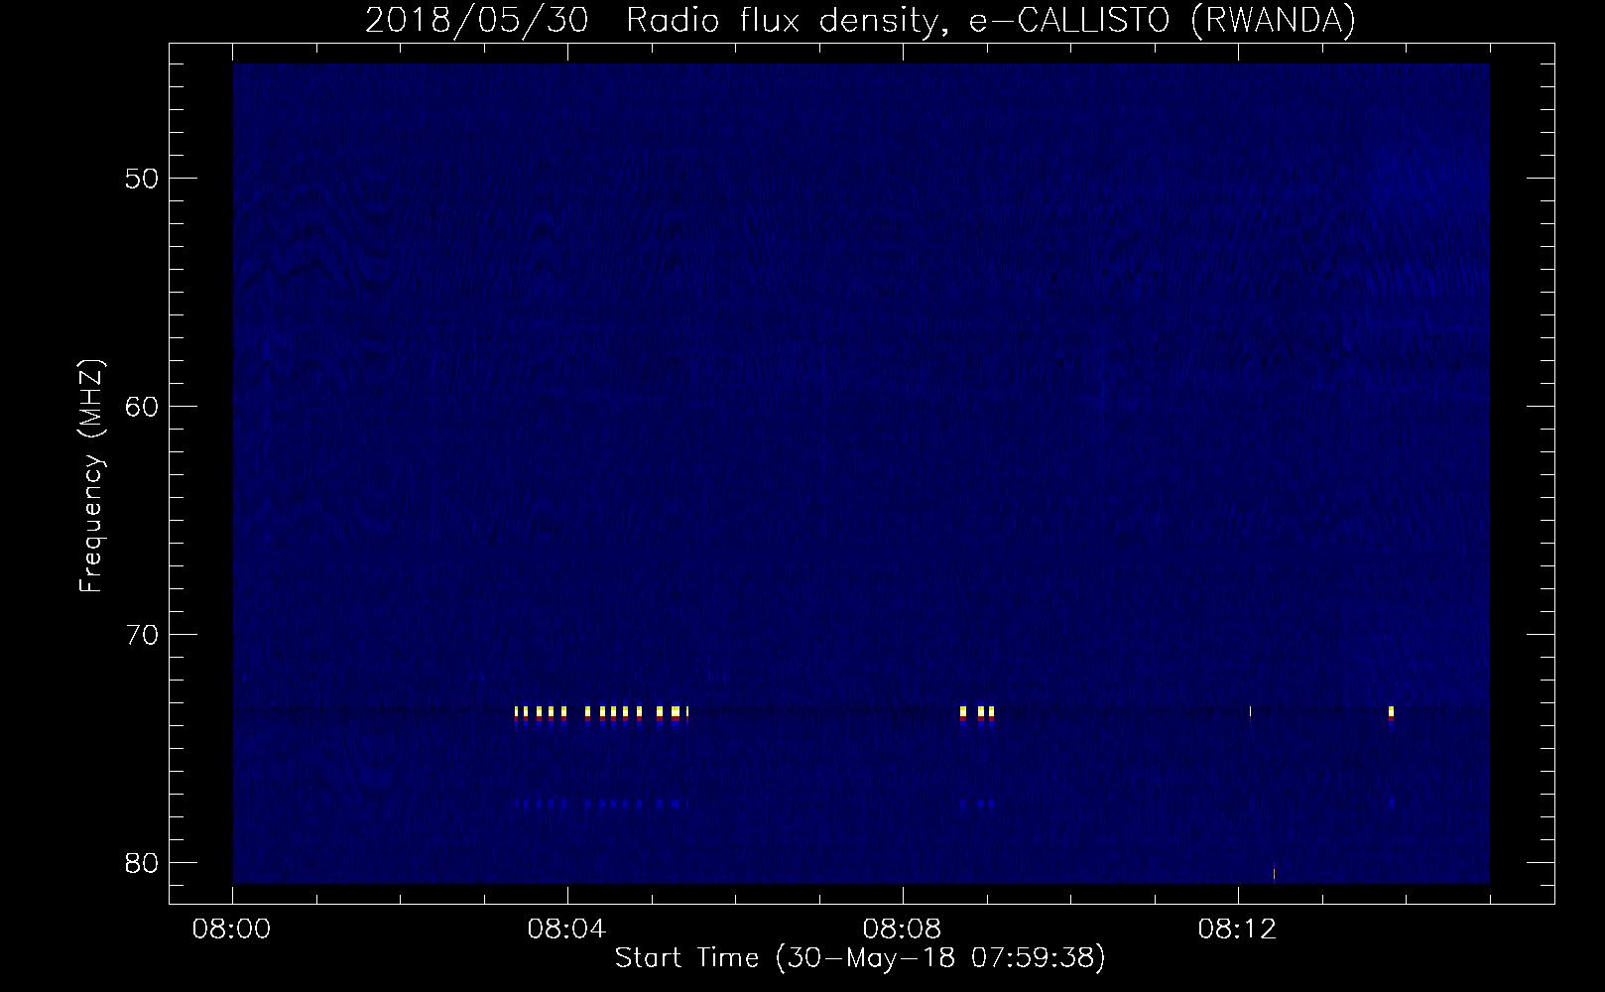Click the 'Start Time (30-May-18 07:59:38)' label

(860, 958)
